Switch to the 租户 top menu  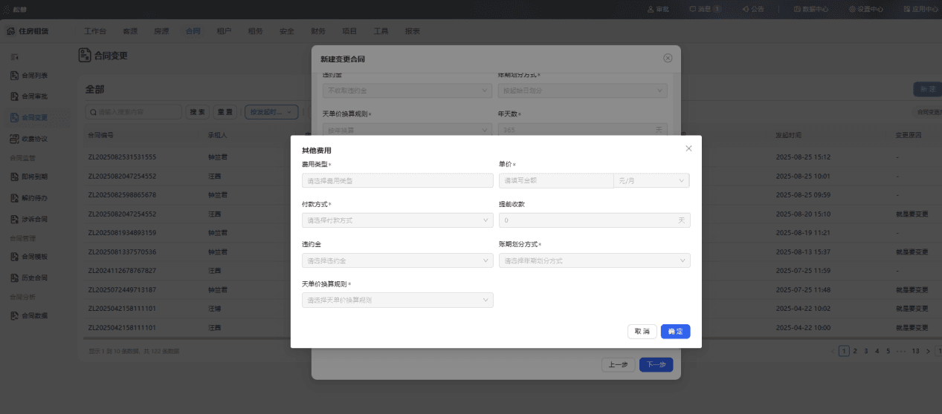tap(224, 31)
